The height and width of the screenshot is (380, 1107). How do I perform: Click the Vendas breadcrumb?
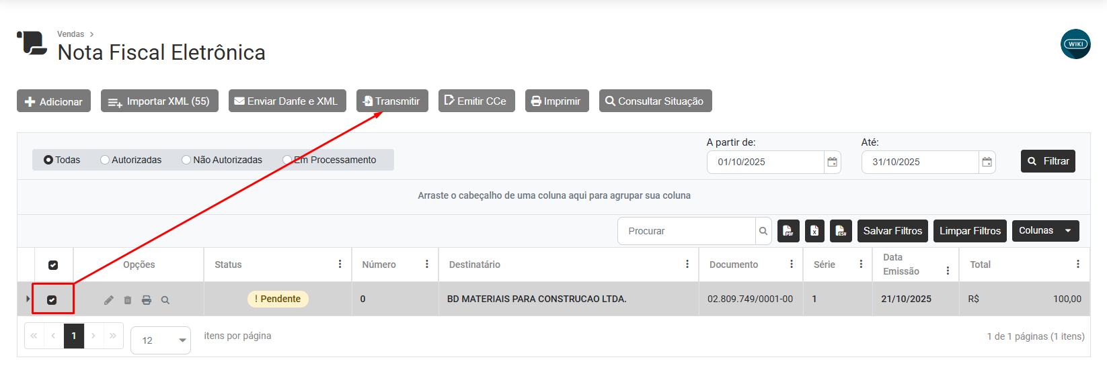point(71,34)
